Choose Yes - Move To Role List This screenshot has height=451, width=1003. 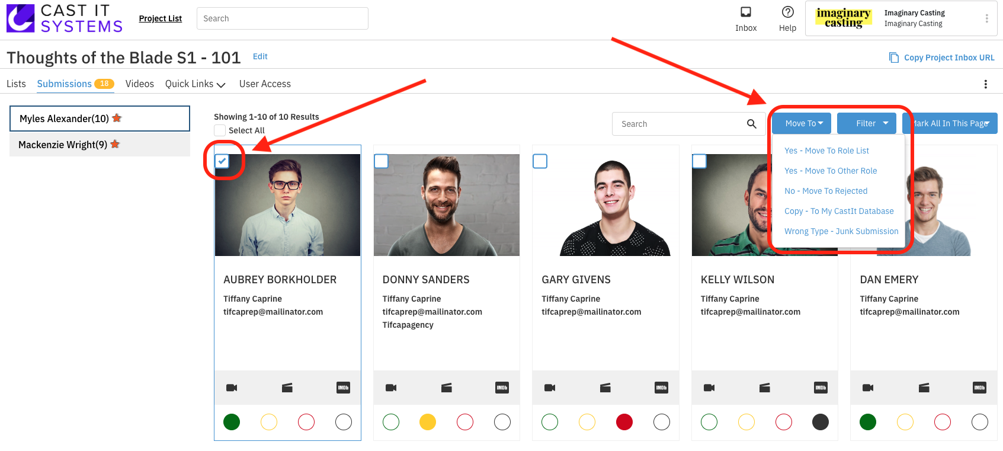tap(826, 151)
